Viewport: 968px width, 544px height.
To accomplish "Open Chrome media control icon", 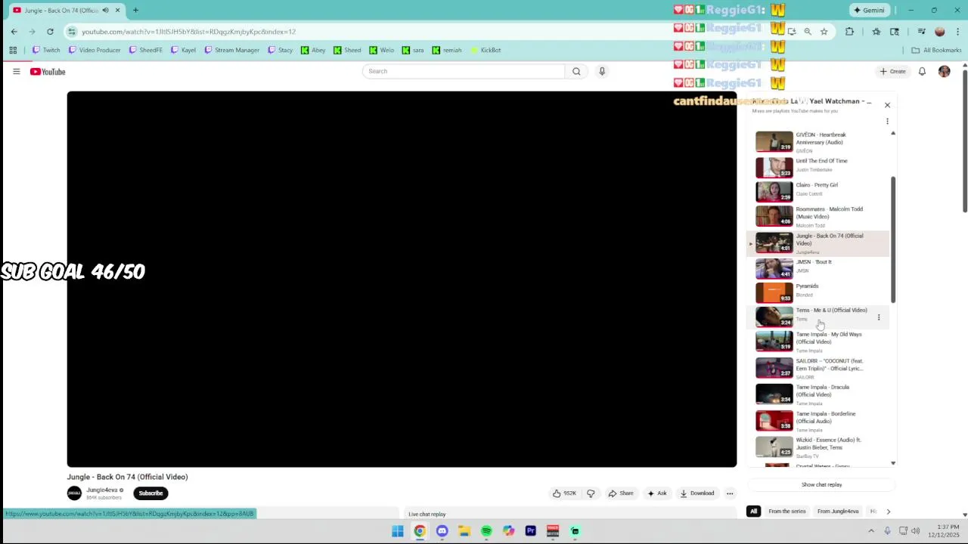I will pos(921,32).
